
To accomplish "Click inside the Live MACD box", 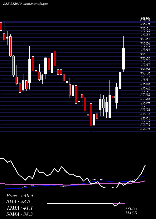I will click(86, 203).
